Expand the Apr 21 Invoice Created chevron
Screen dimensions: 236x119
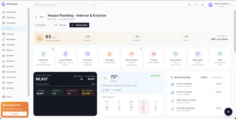[225, 92]
